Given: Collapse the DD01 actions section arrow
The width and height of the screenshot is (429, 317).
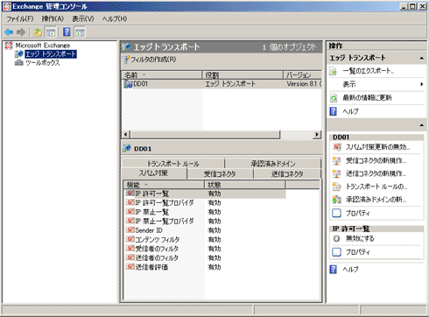Looking at the screenshot, I should click(422, 125).
